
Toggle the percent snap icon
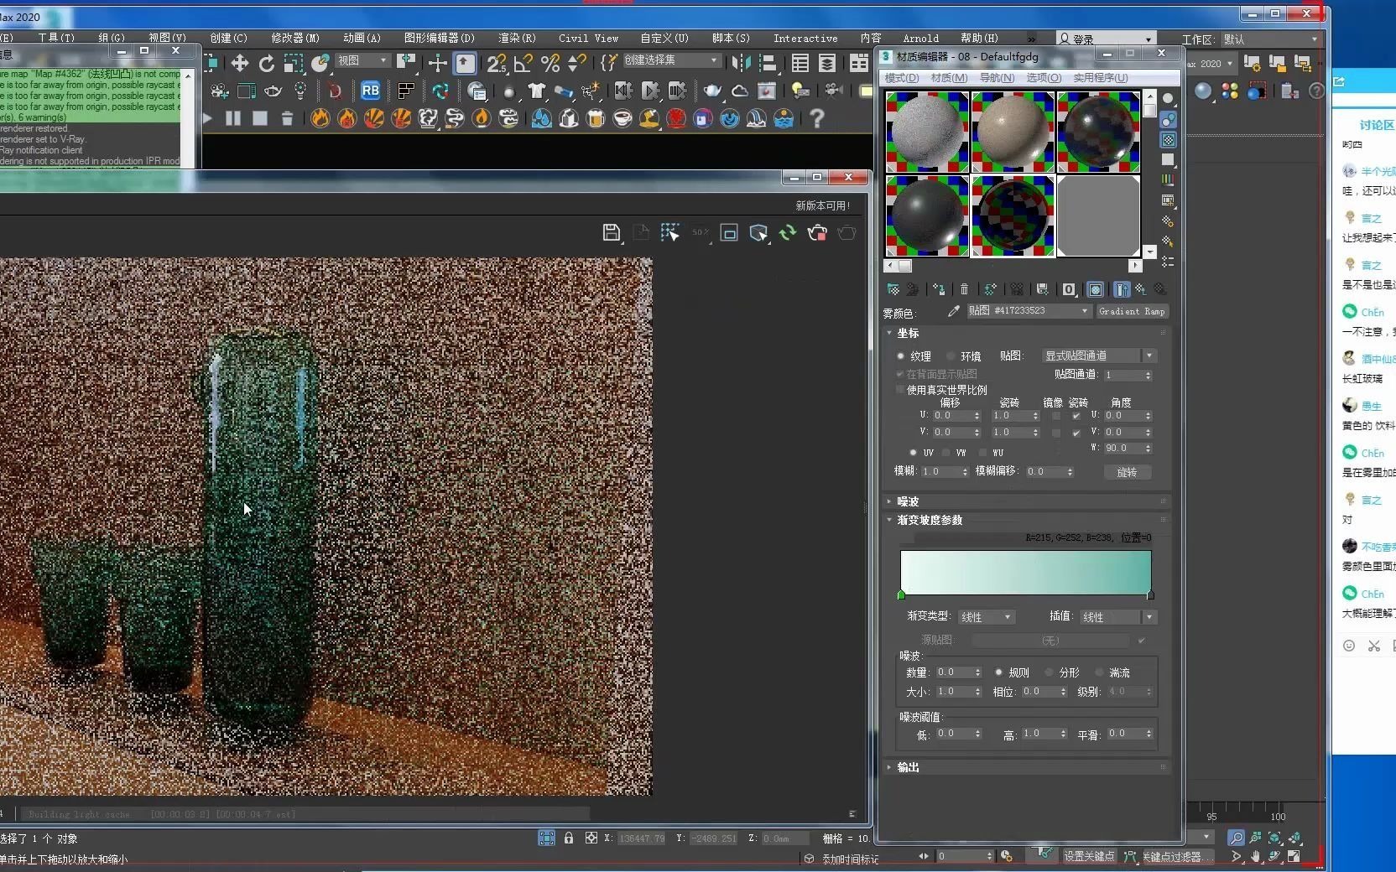tap(550, 64)
